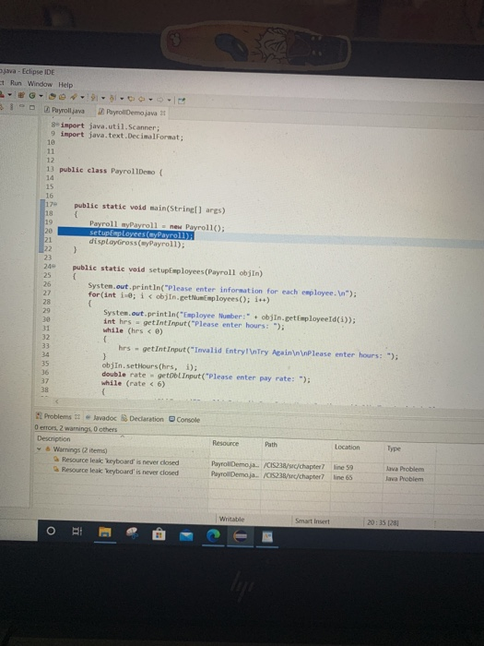This screenshot has height=646, width=484.
Task: Switch to the Problems view tab
Action: pyautogui.click(x=57, y=416)
